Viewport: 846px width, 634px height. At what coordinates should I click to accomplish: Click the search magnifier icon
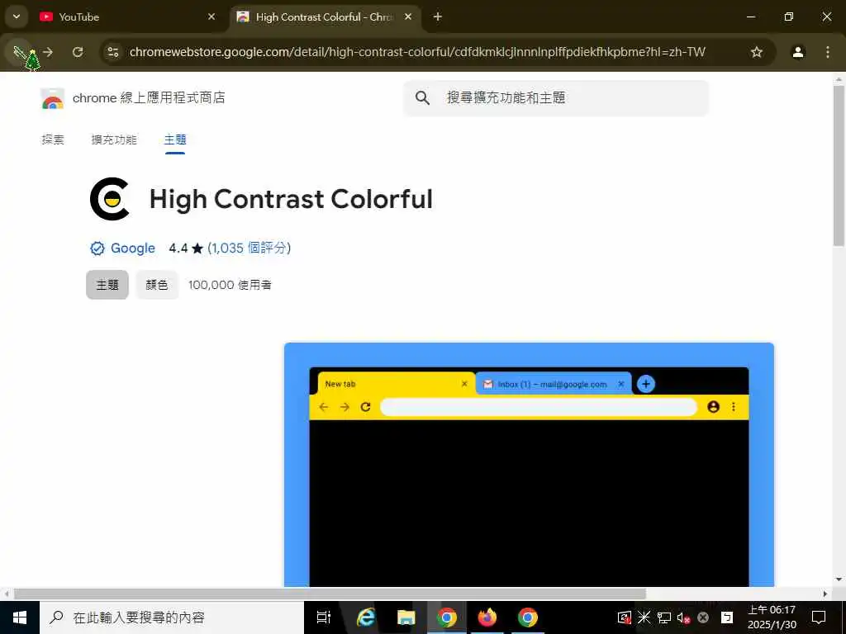422,98
